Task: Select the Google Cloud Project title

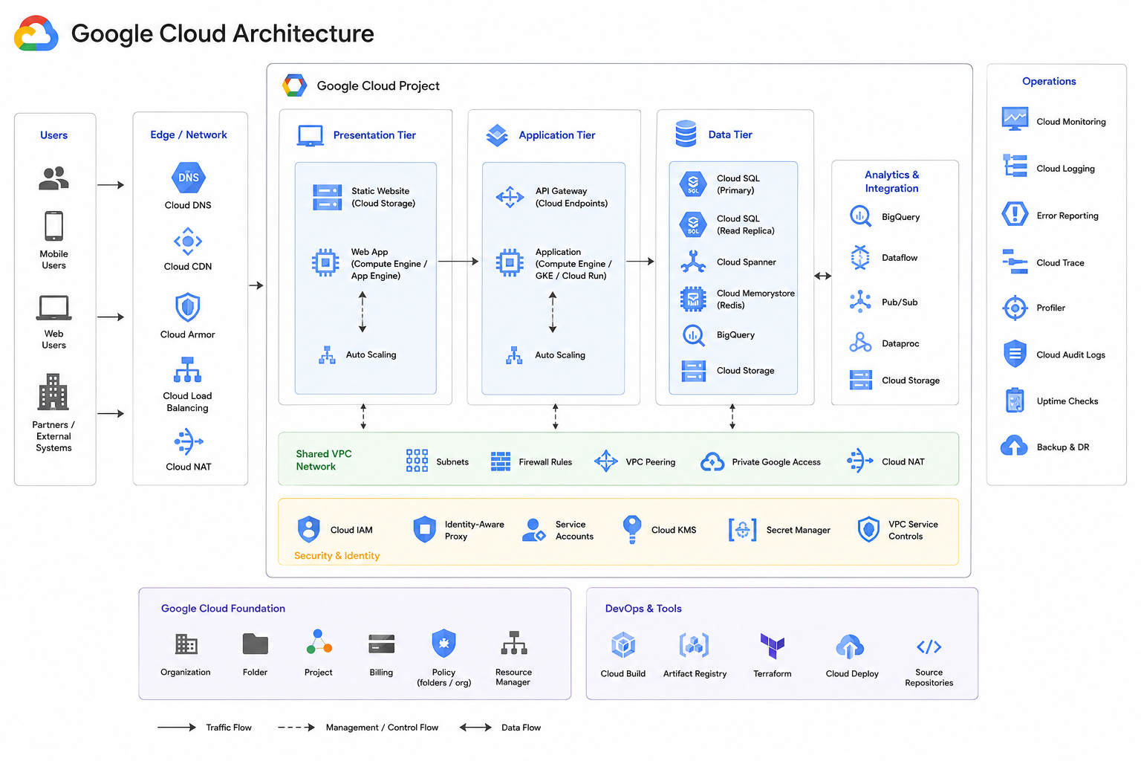Action: (x=378, y=86)
